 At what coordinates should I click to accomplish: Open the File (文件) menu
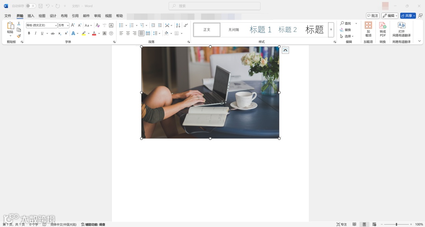pyautogui.click(x=8, y=16)
